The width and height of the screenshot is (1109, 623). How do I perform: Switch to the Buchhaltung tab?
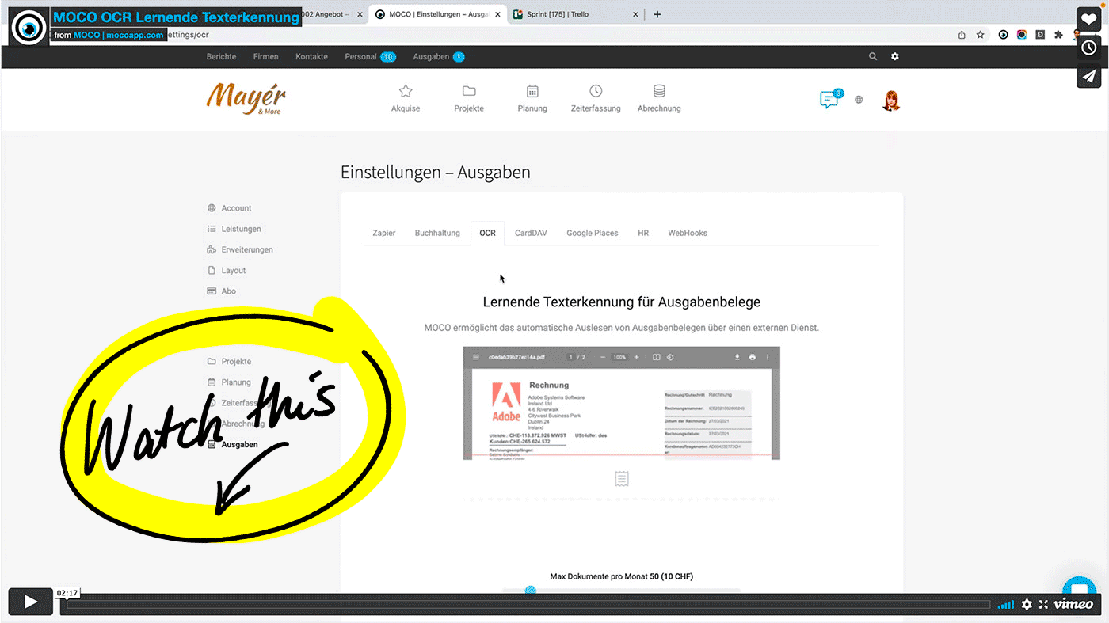tap(437, 233)
